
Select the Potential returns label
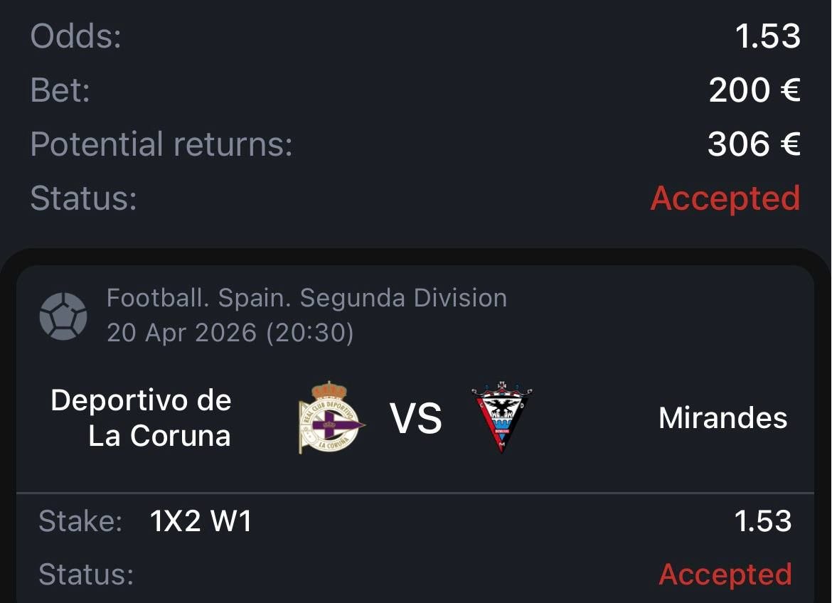[161, 144]
